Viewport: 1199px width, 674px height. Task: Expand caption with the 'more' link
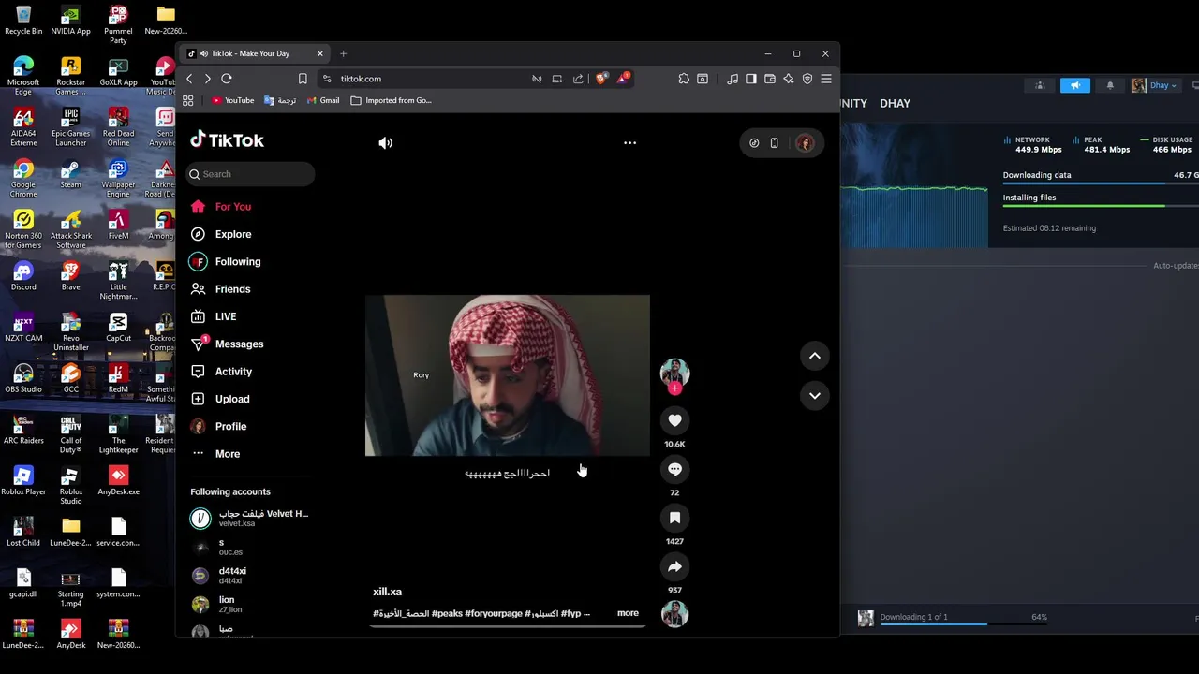628,613
